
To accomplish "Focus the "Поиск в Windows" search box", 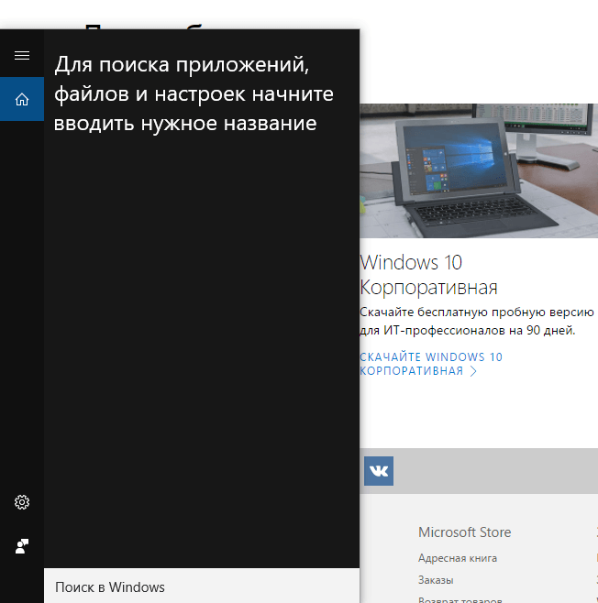I will click(202, 586).
